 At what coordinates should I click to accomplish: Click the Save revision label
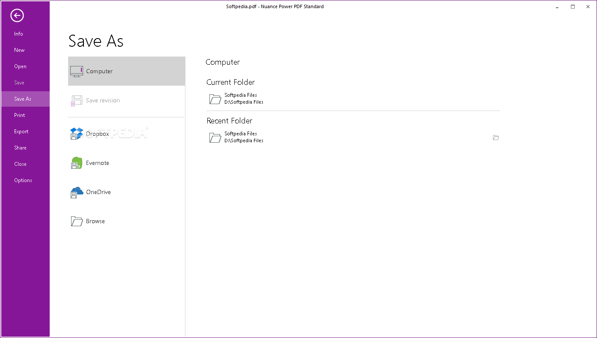103,101
